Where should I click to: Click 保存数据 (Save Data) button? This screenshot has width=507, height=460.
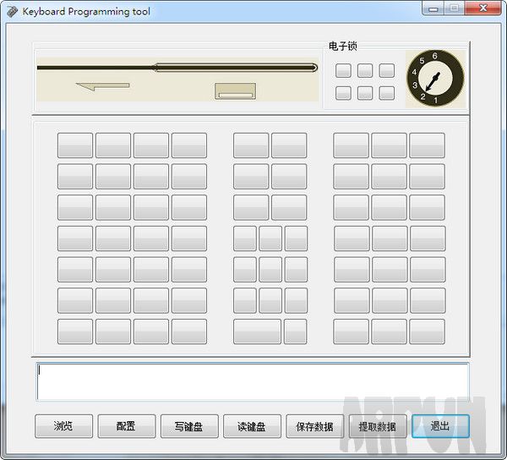click(x=314, y=426)
